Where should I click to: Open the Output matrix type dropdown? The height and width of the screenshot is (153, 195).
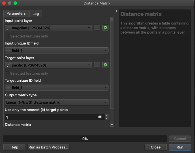pyautogui.click(x=57, y=103)
